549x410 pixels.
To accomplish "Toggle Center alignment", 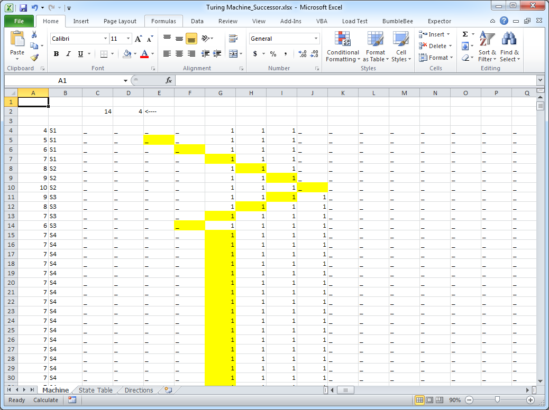I will (179, 54).
